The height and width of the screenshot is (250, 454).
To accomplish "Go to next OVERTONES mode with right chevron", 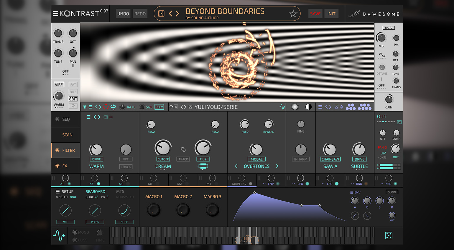I will [x=277, y=166].
